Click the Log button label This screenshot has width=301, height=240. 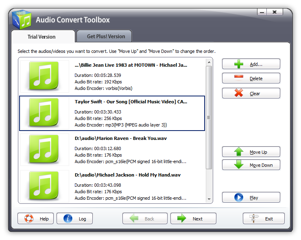(x=82, y=219)
